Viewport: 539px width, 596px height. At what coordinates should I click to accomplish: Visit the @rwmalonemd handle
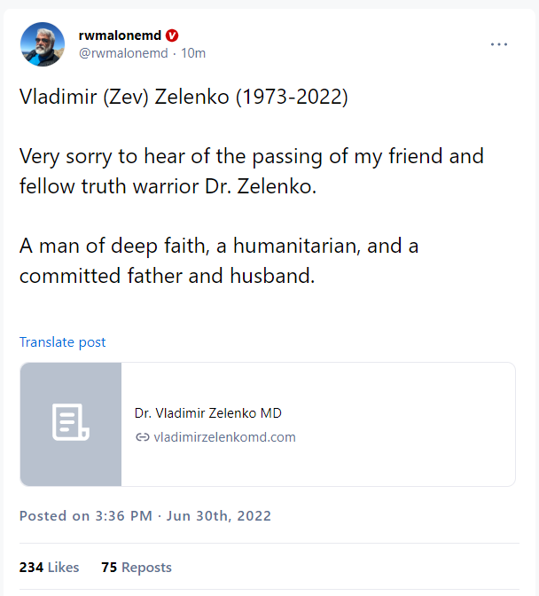pyautogui.click(x=123, y=53)
